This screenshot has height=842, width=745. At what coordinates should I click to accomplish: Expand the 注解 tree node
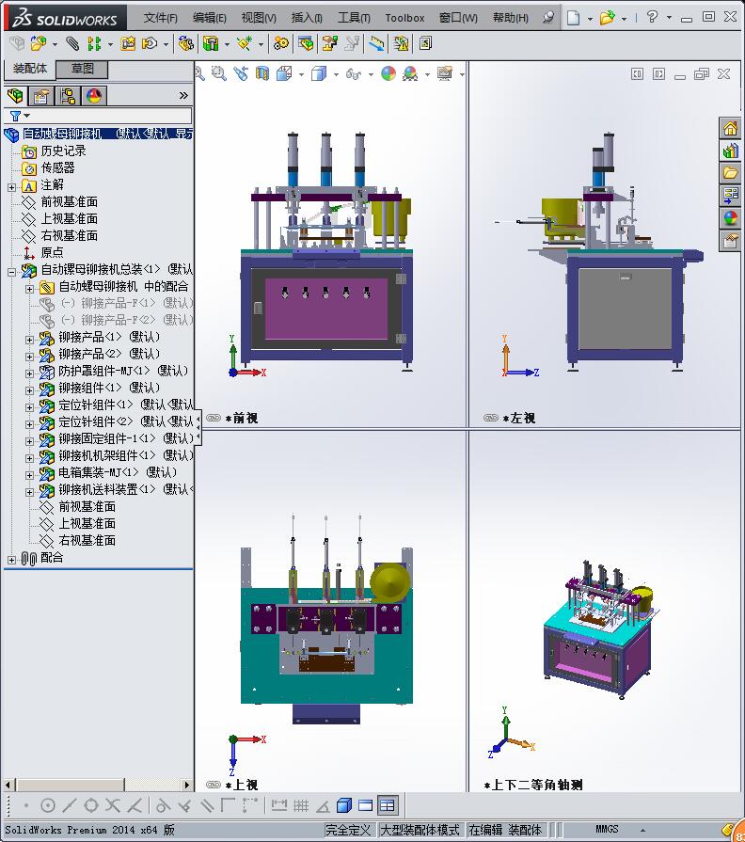coord(12,187)
